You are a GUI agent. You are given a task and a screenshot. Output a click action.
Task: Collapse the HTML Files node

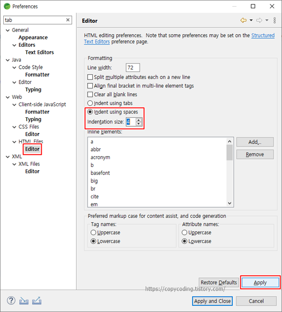click(x=15, y=142)
